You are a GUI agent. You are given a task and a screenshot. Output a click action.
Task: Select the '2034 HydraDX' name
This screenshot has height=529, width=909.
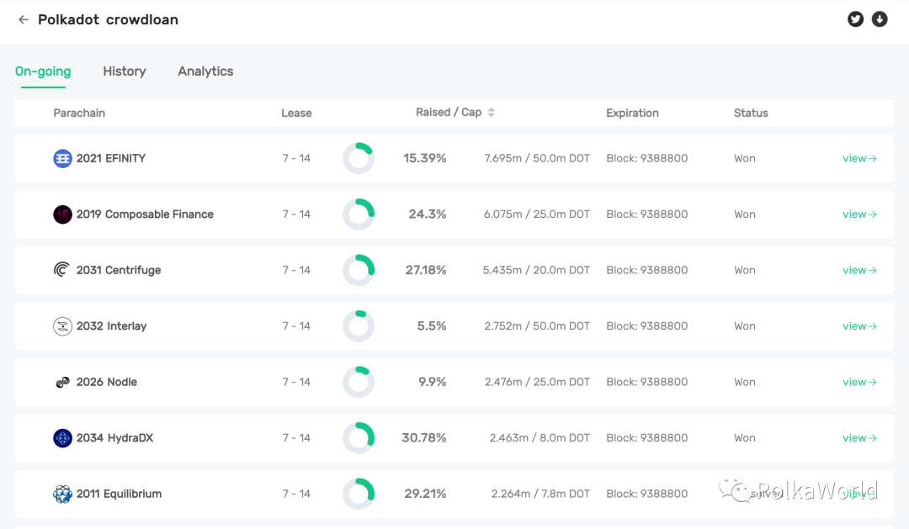pos(114,438)
